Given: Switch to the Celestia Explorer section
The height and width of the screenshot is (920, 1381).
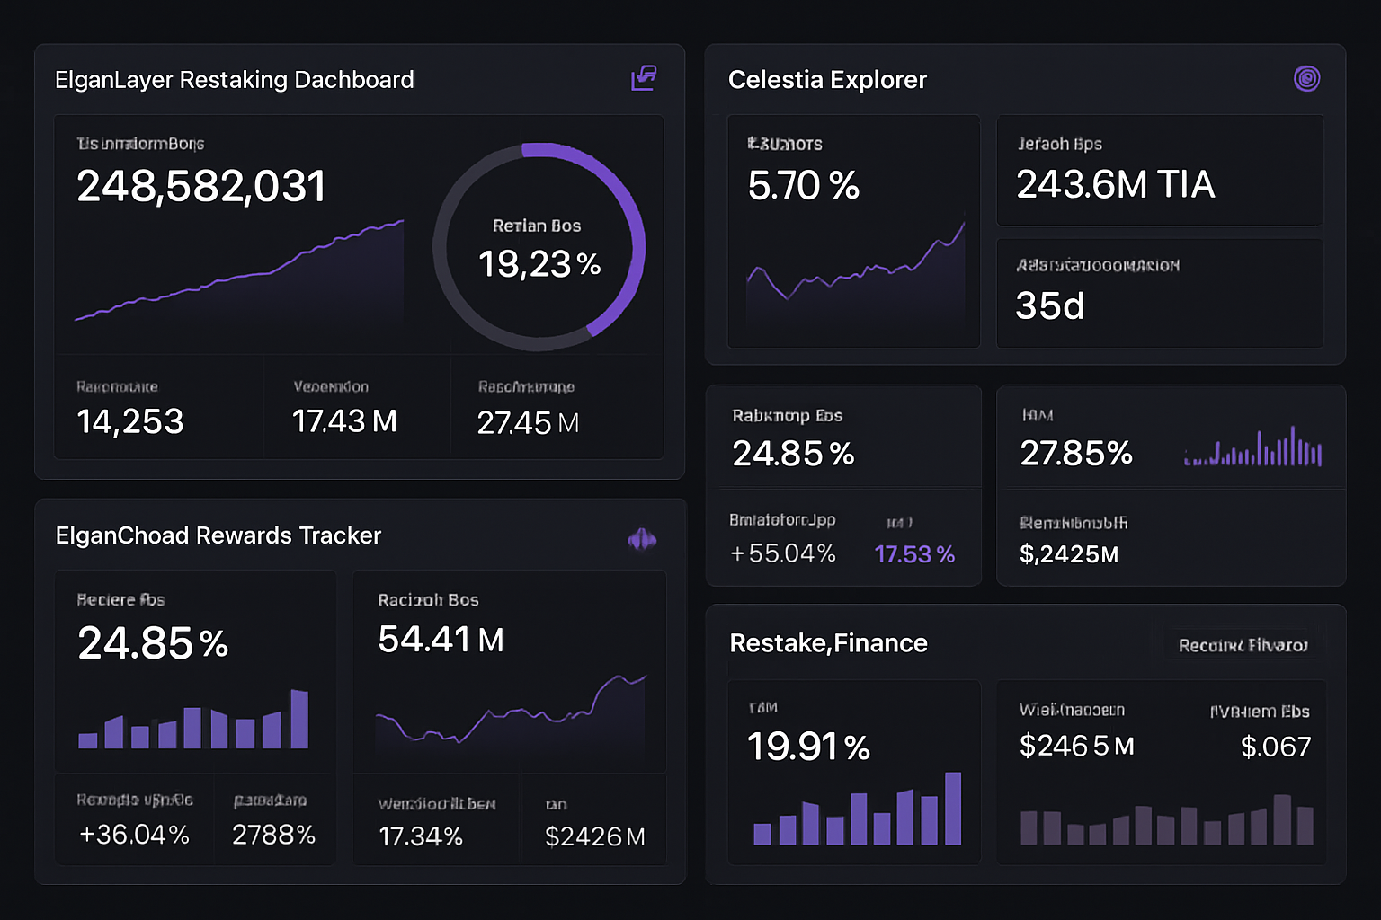Looking at the screenshot, I should point(827,79).
